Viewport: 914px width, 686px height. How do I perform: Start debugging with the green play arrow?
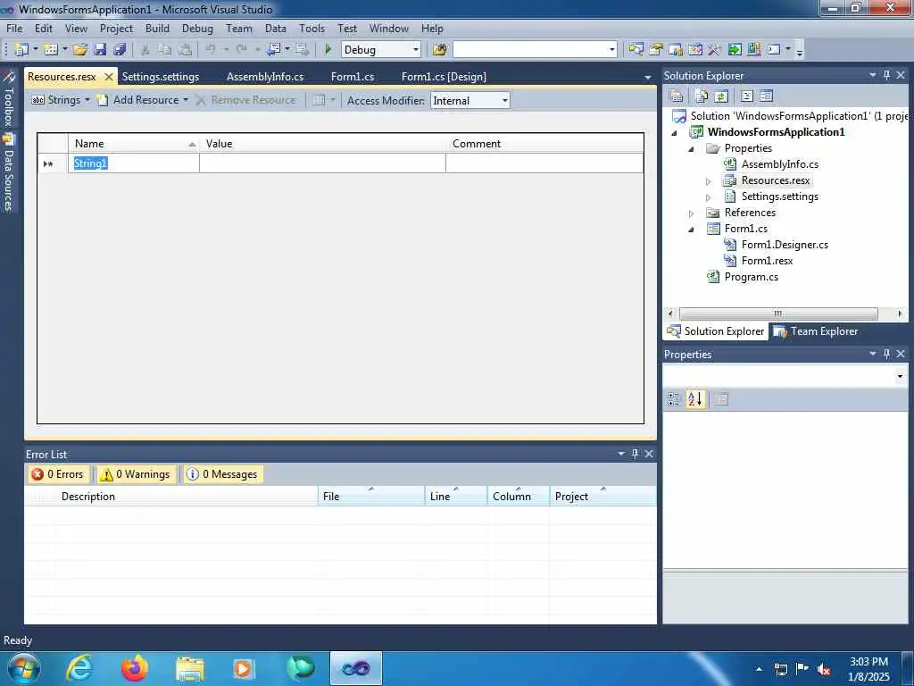point(328,50)
